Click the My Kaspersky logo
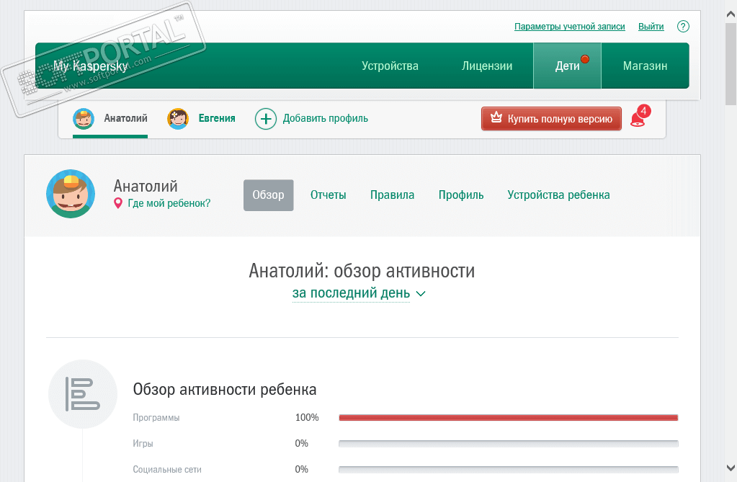Screen dimensions: 737x482 [90, 66]
